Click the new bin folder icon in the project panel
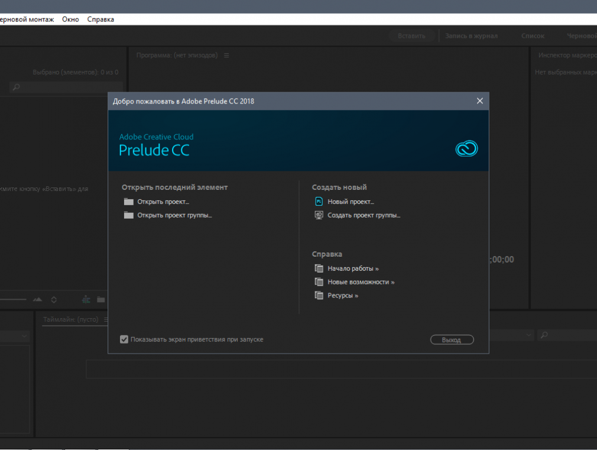 [101, 299]
